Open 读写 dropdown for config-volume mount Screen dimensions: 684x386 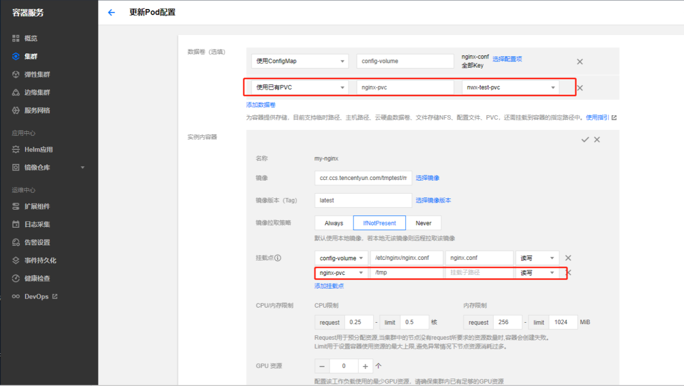pos(537,258)
